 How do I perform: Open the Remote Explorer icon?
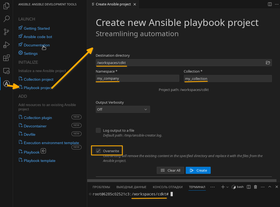[x=6, y=71]
